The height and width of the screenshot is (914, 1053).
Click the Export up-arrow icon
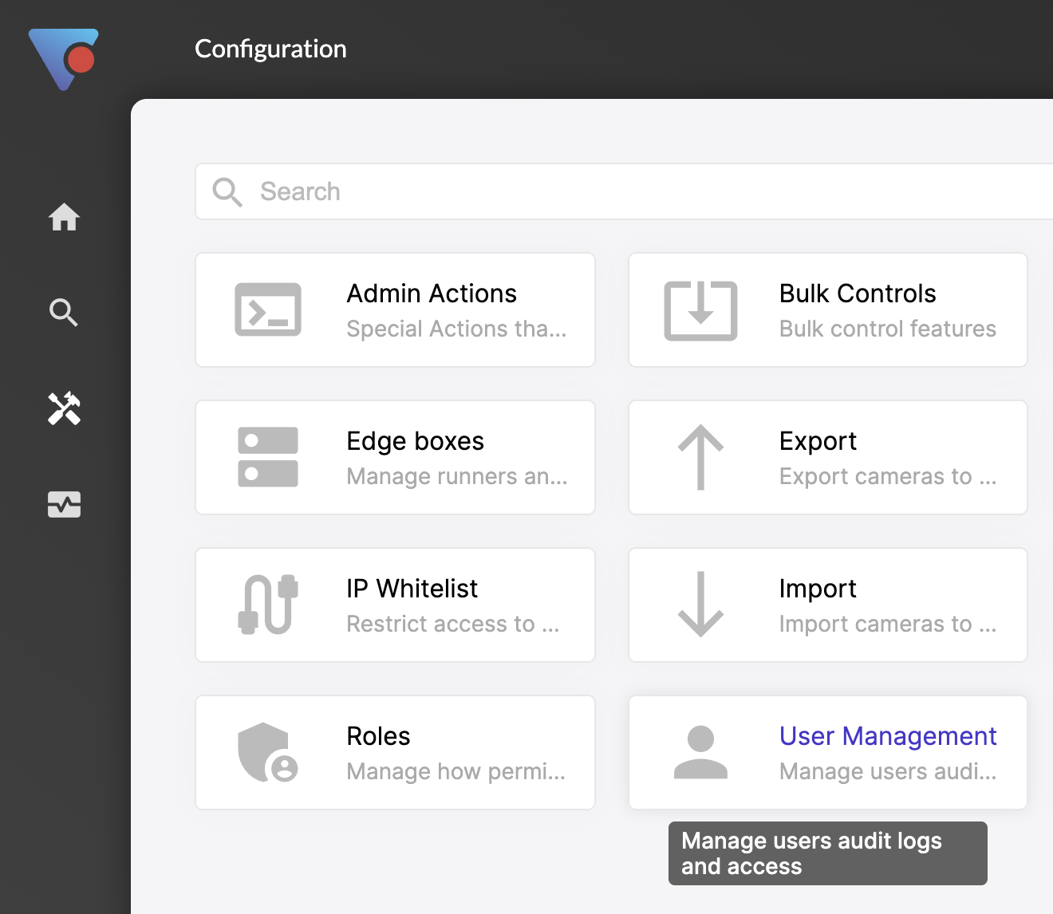click(700, 457)
